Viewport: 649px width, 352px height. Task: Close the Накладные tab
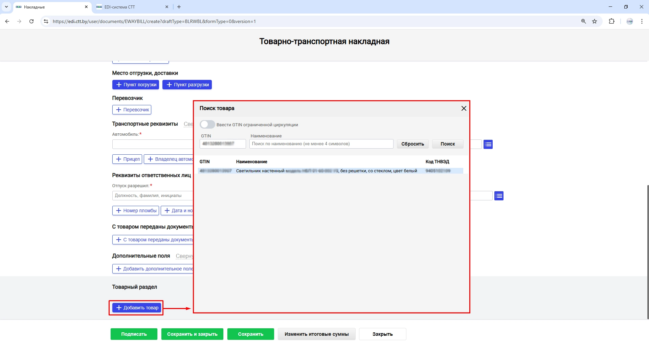point(86,7)
